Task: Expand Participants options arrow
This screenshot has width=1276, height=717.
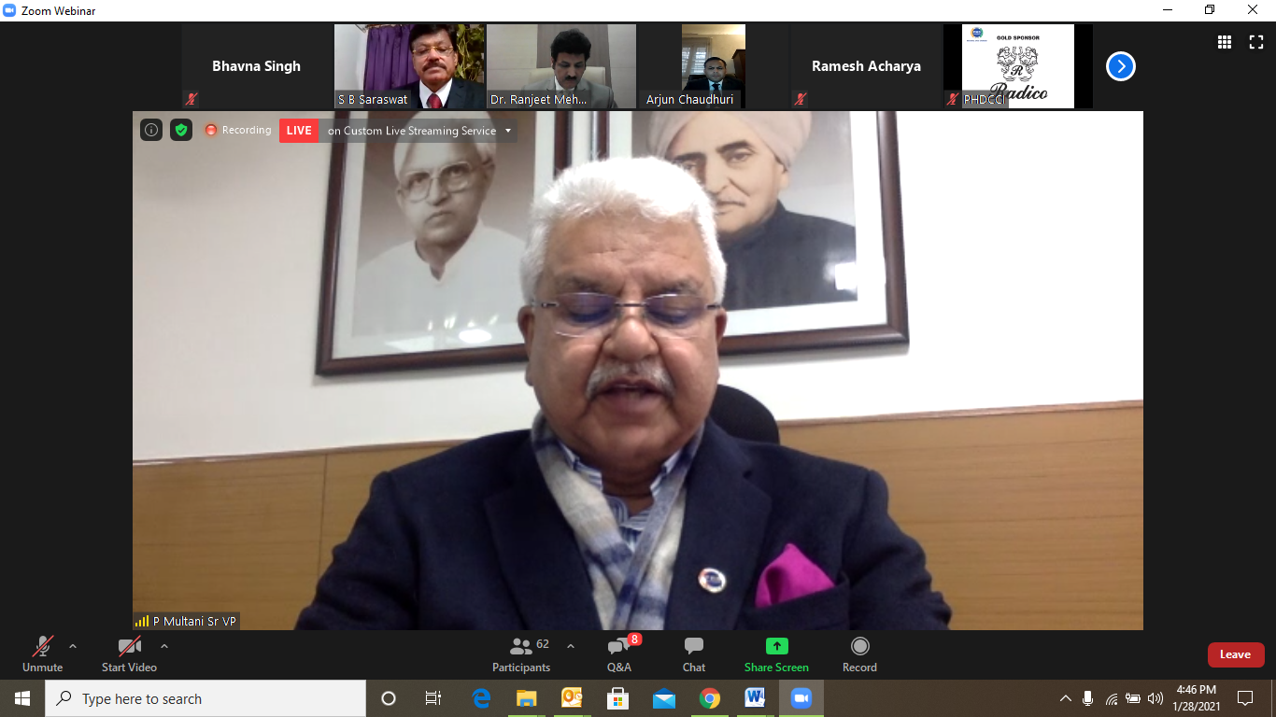Action: (571, 646)
